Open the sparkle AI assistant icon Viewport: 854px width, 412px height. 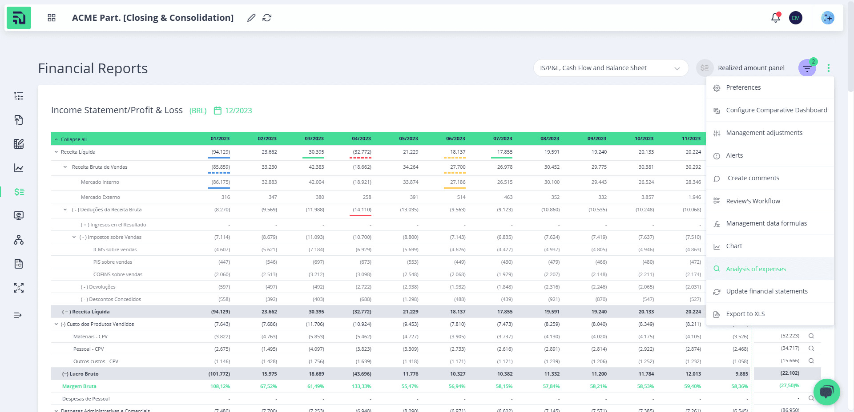pos(828,18)
